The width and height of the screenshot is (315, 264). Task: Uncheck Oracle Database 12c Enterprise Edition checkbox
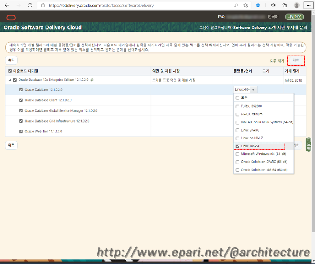pyautogui.click(x=15, y=80)
